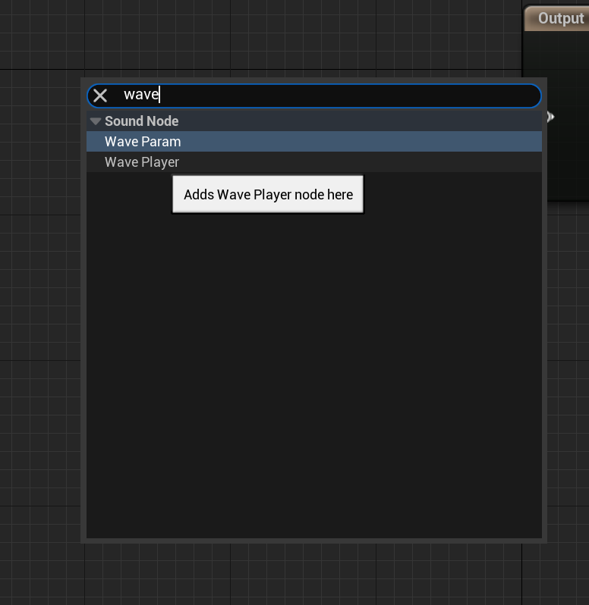Select the Wave Param node entry
Image resolution: width=589 pixels, height=605 pixels.
(314, 142)
